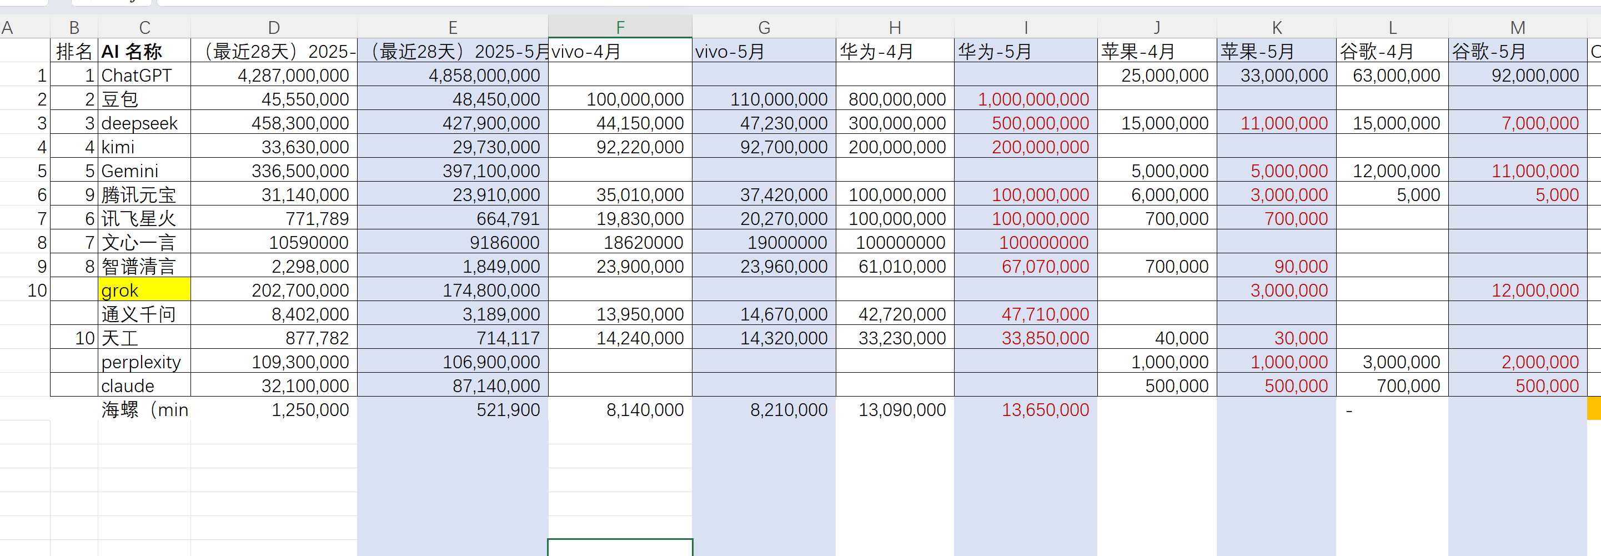Click the 智谱清言 name cell
This screenshot has height=556, width=1601.
pos(144,266)
